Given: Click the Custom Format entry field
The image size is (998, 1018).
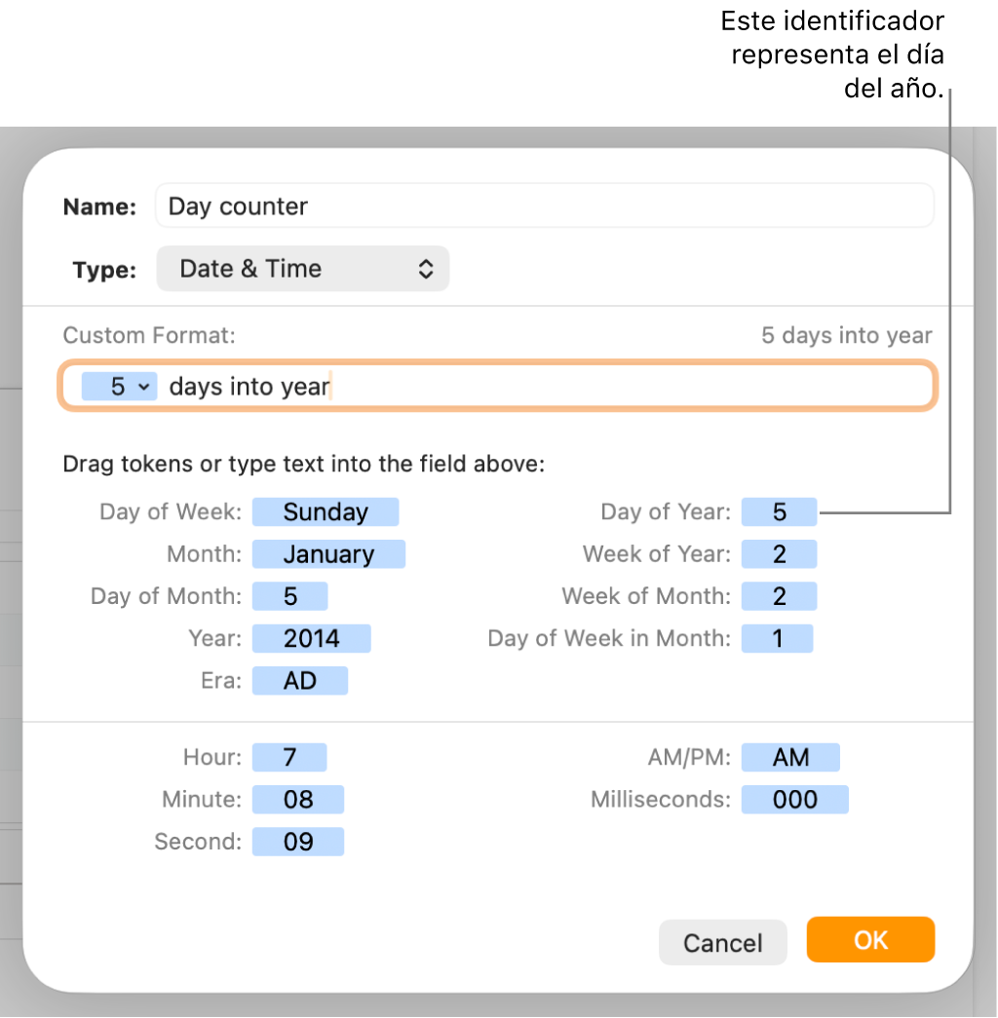Looking at the screenshot, I should pos(585,386).
